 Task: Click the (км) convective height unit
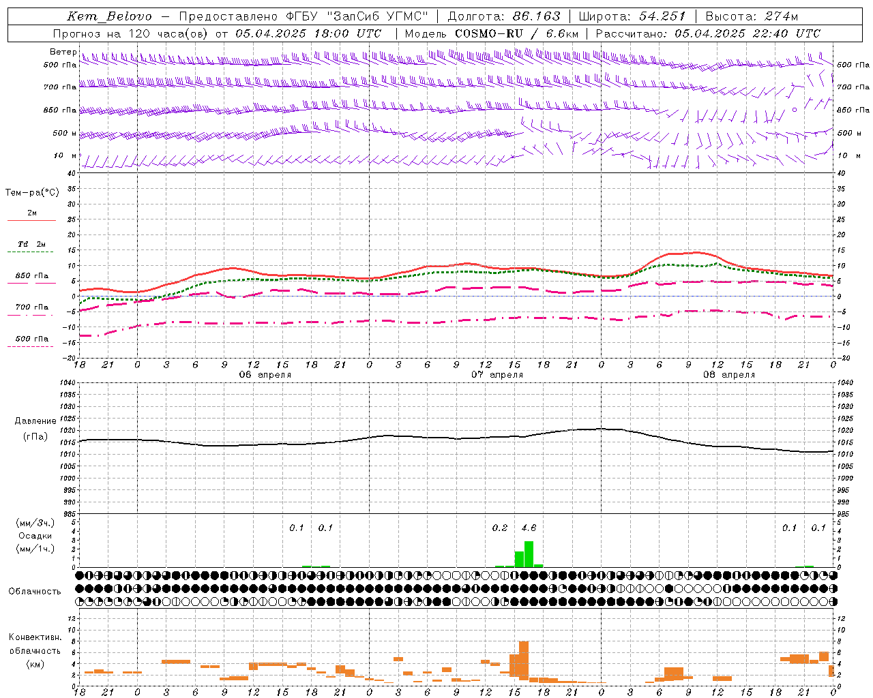pos(35,664)
